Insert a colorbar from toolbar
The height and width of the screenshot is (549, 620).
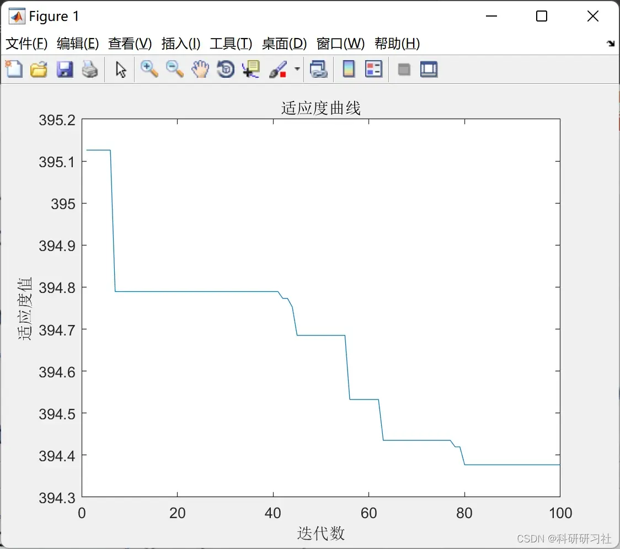pyautogui.click(x=349, y=69)
